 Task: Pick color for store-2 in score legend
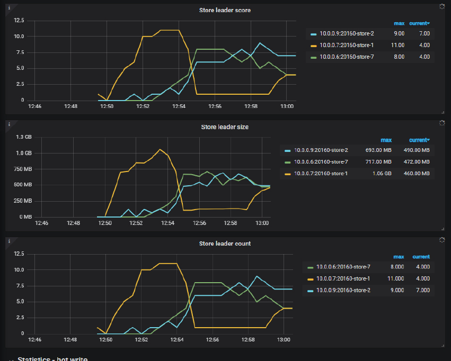314,34
